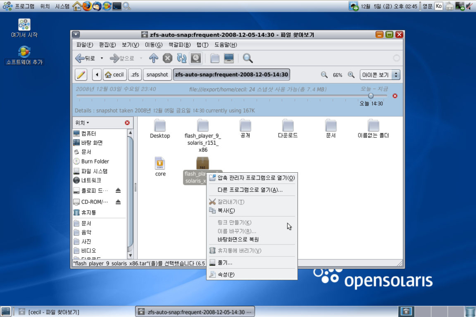Click the stop loading icon
Viewport: 476px width, 317px height.
[167, 58]
